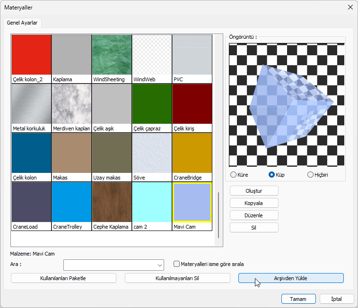Click the Oluştur button
This screenshot has height=308, width=358.
tap(254, 191)
